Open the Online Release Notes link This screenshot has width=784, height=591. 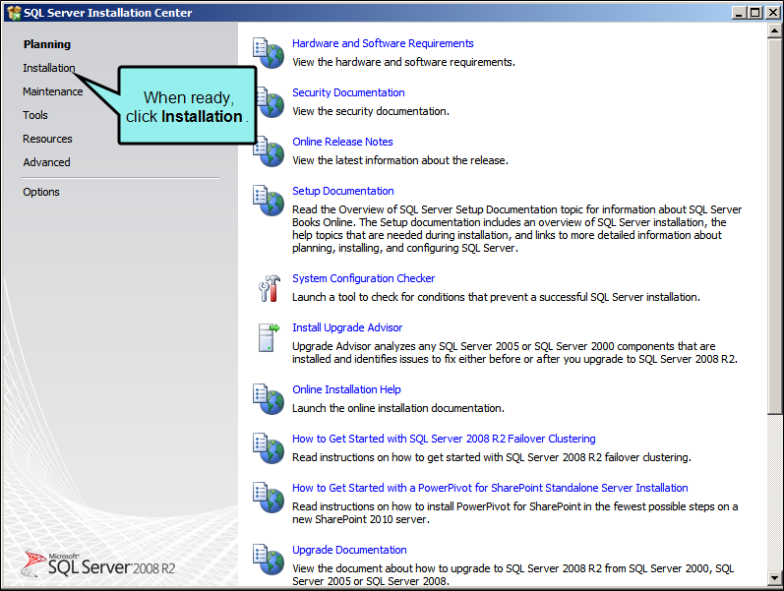pos(342,142)
